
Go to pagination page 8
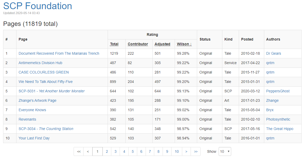coord(158,151)
